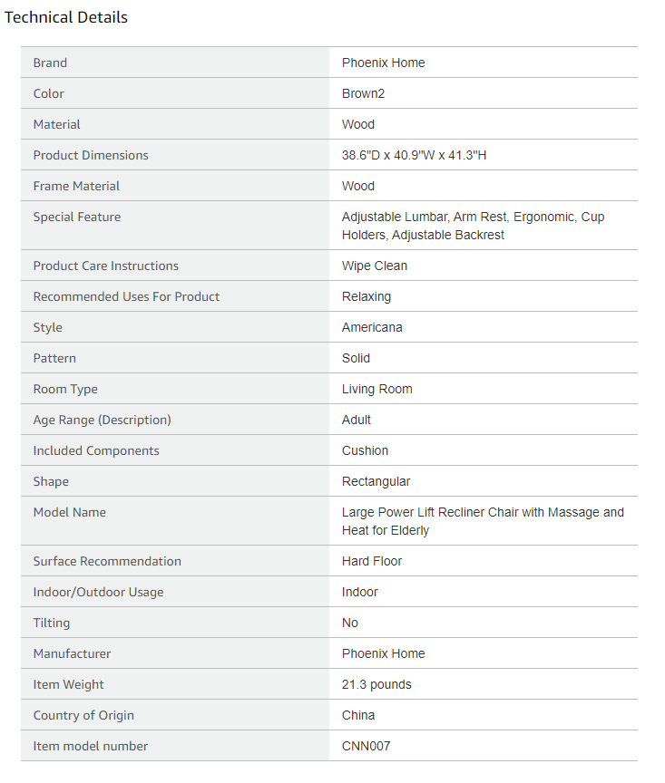Viewport: 665px width, 783px height.
Task: Click the Technical Details heading
Action: coord(66,17)
